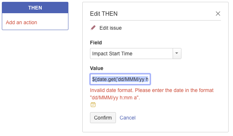
Task: Open the calendar date picker icon
Action: (x=93, y=105)
